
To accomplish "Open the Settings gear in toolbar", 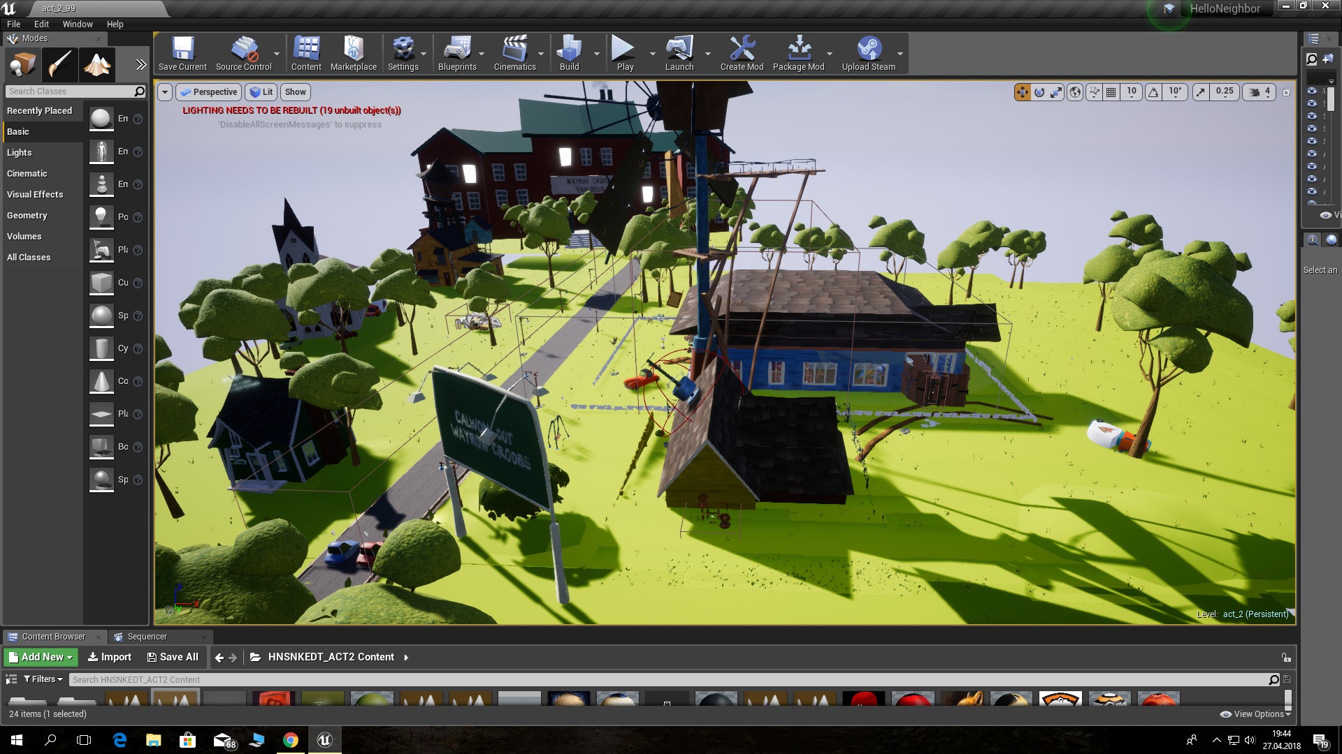I will (403, 53).
